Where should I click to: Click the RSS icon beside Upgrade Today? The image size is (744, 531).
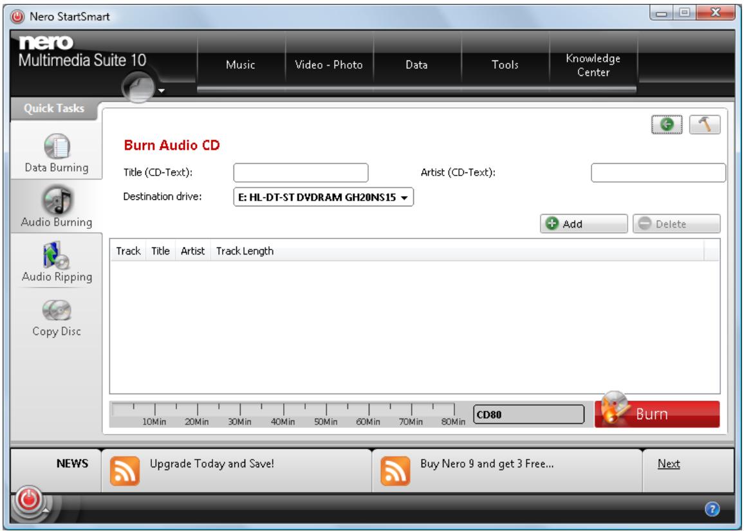(x=125, y=471)
